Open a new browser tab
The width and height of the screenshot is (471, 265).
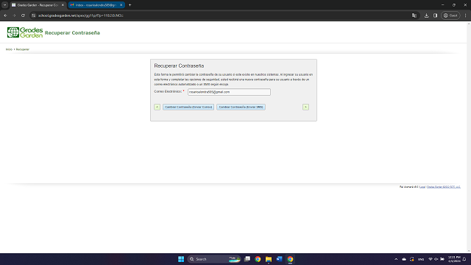[130, 5]
